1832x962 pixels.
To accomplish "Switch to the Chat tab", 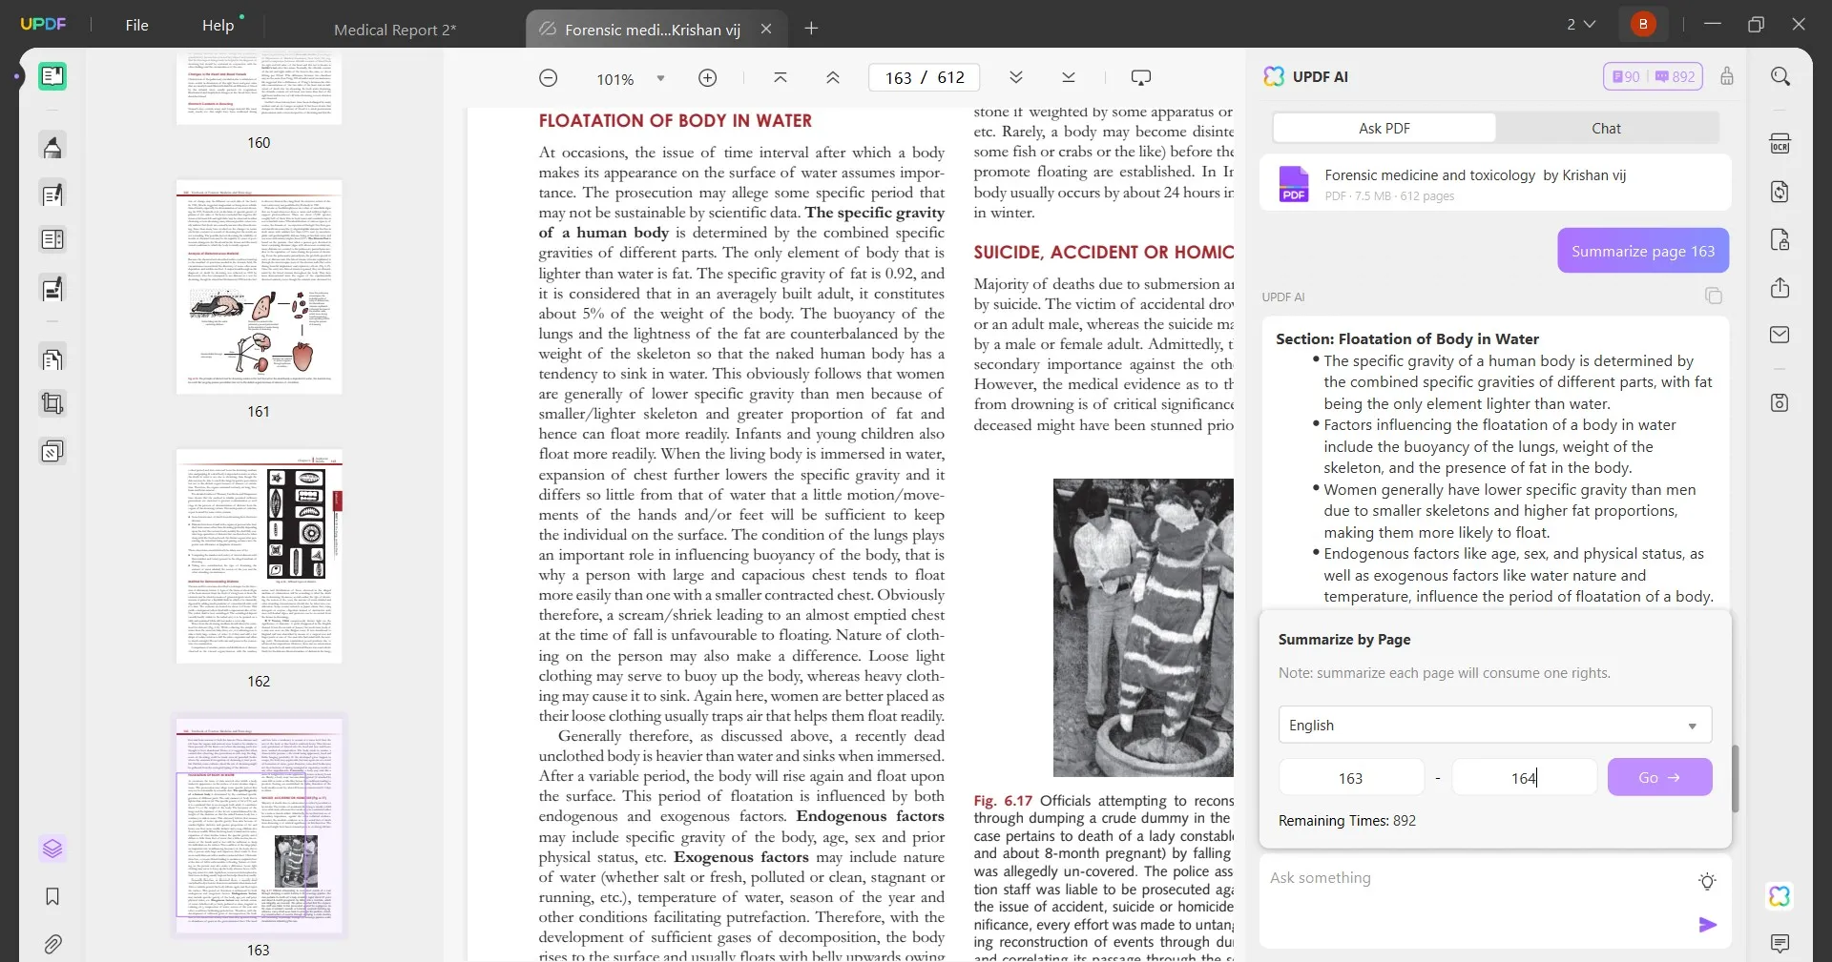I will tap(1607, 128).
